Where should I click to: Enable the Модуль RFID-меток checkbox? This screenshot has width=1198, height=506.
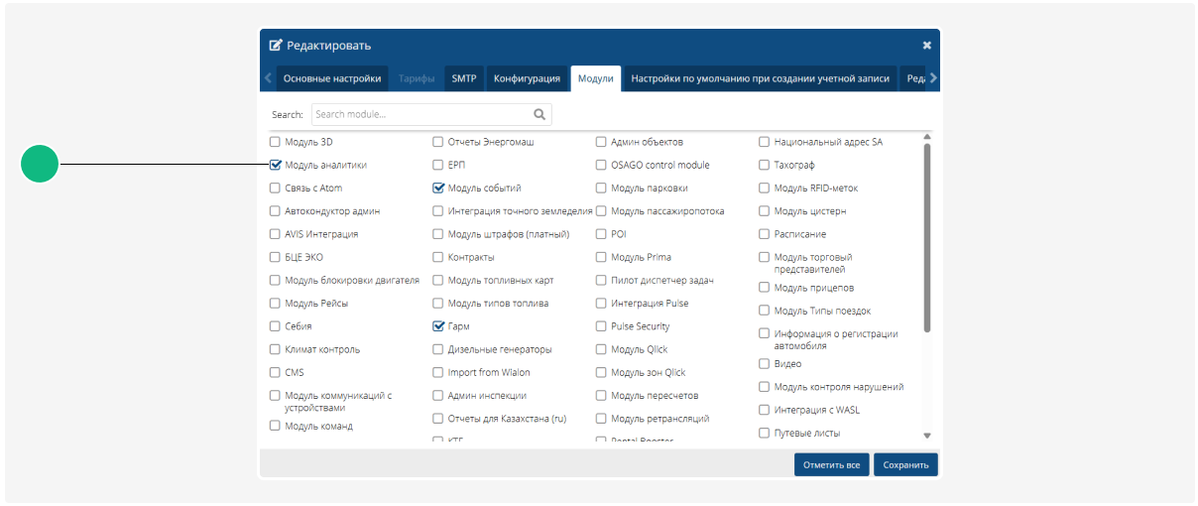[x=765, y=188]
